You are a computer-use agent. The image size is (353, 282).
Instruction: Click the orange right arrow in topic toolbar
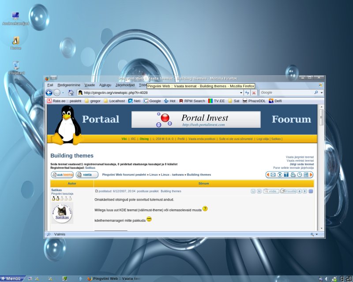click(x=311, y=175)
